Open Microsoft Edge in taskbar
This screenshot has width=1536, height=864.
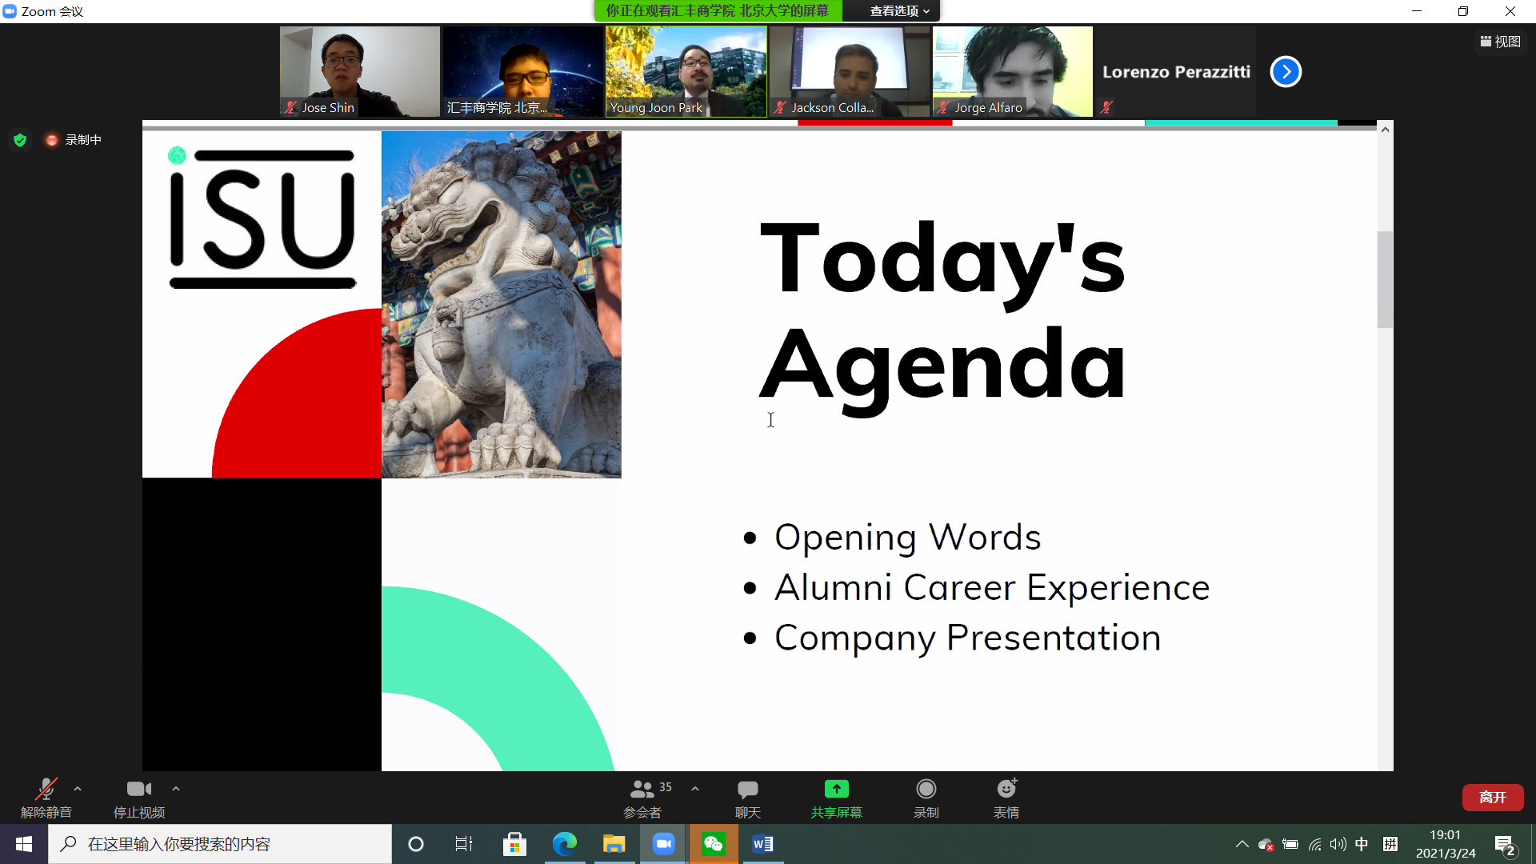pos(565,844)
